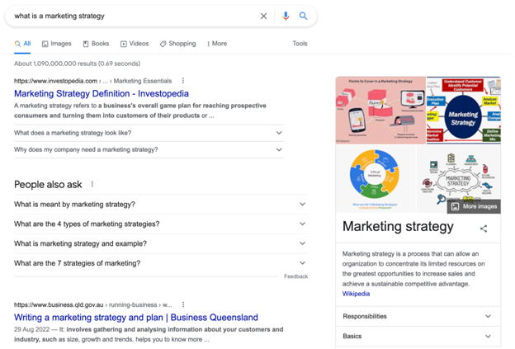
Task: Open three-dot options next to Investopedia result
Action: (x=183, y=81)
